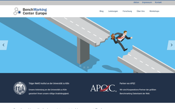This screenshot has width=175, height=109.
Task: Open the Kontakt link
Action: [158, 2]
